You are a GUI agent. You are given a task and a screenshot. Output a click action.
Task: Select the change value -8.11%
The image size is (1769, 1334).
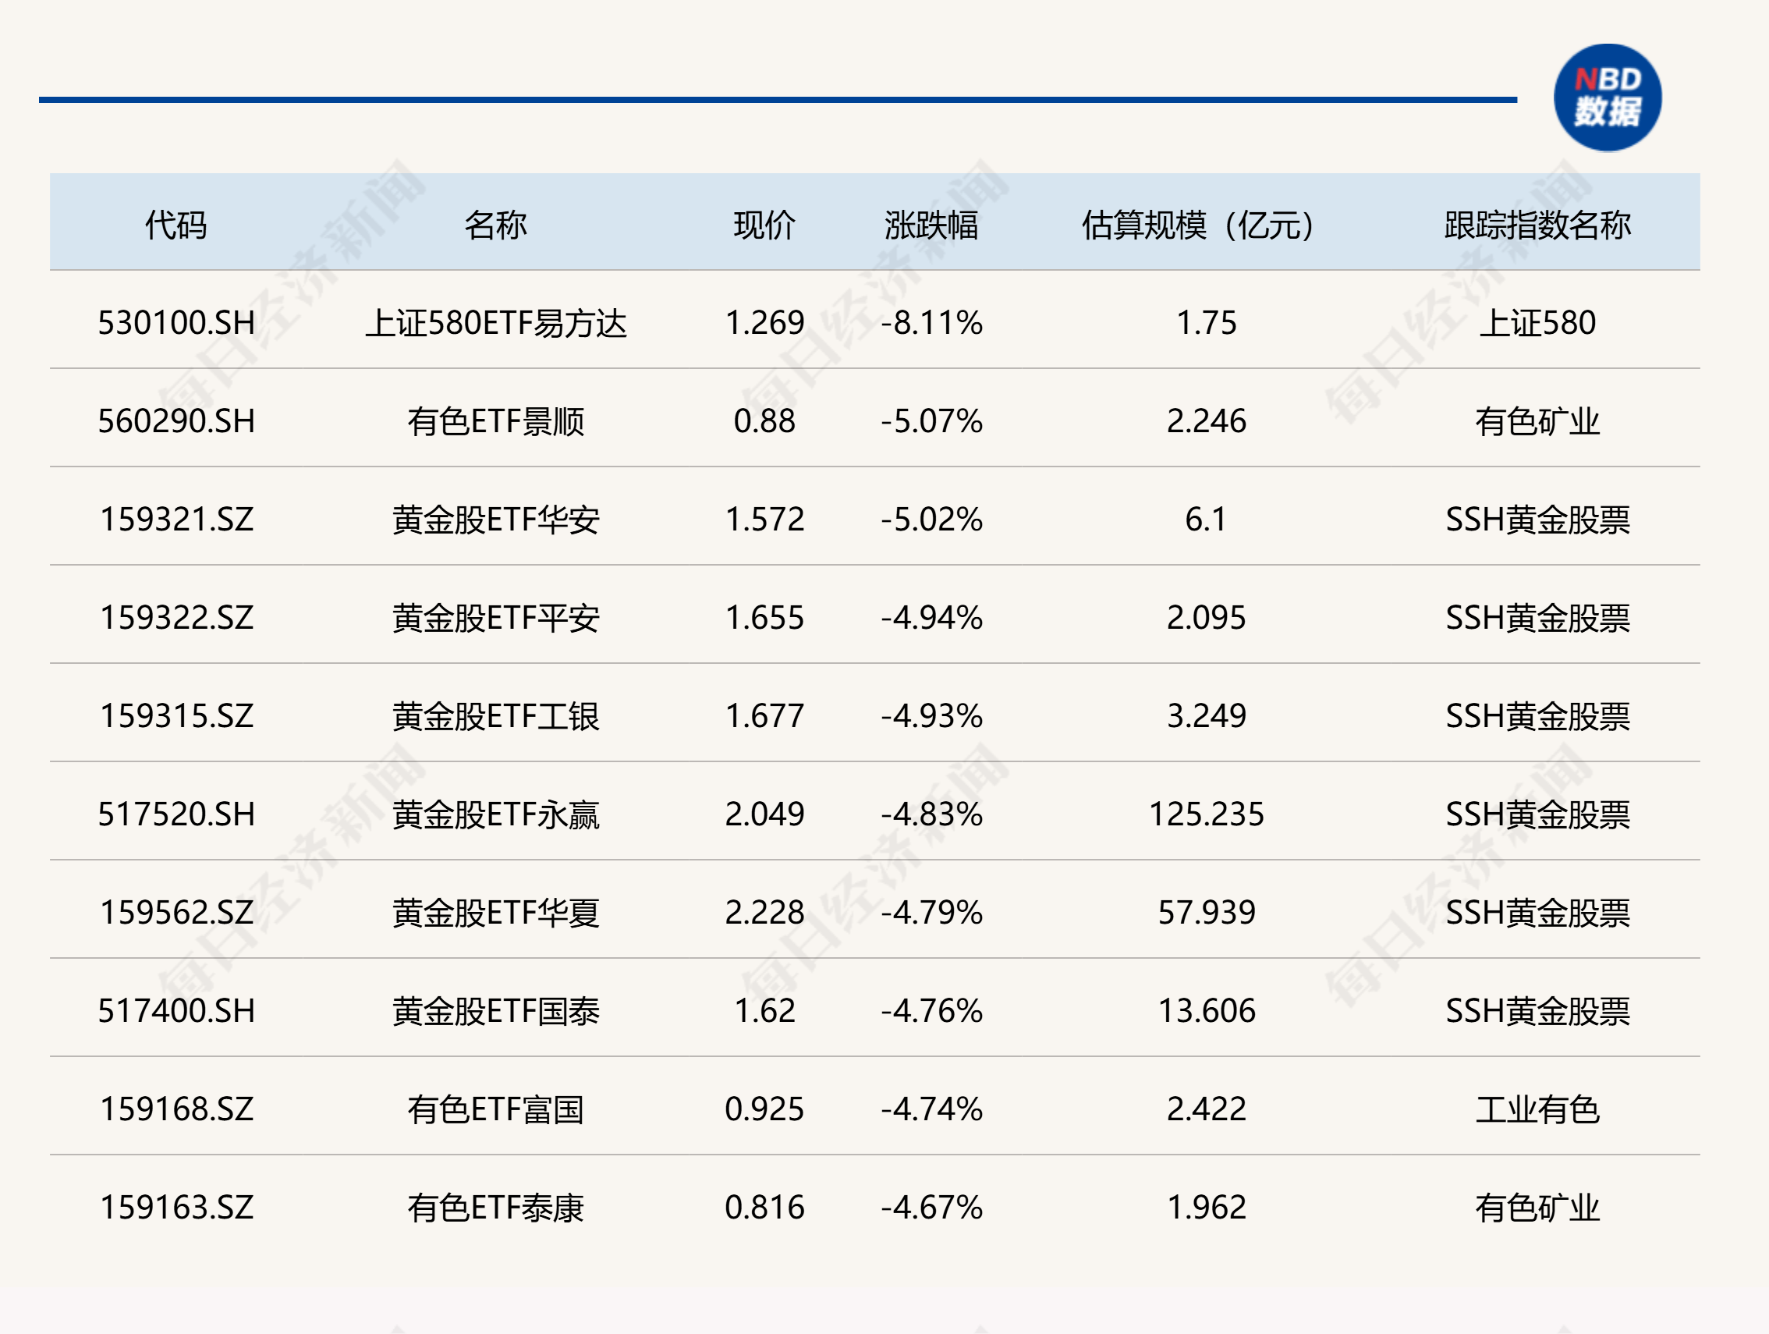931,323
